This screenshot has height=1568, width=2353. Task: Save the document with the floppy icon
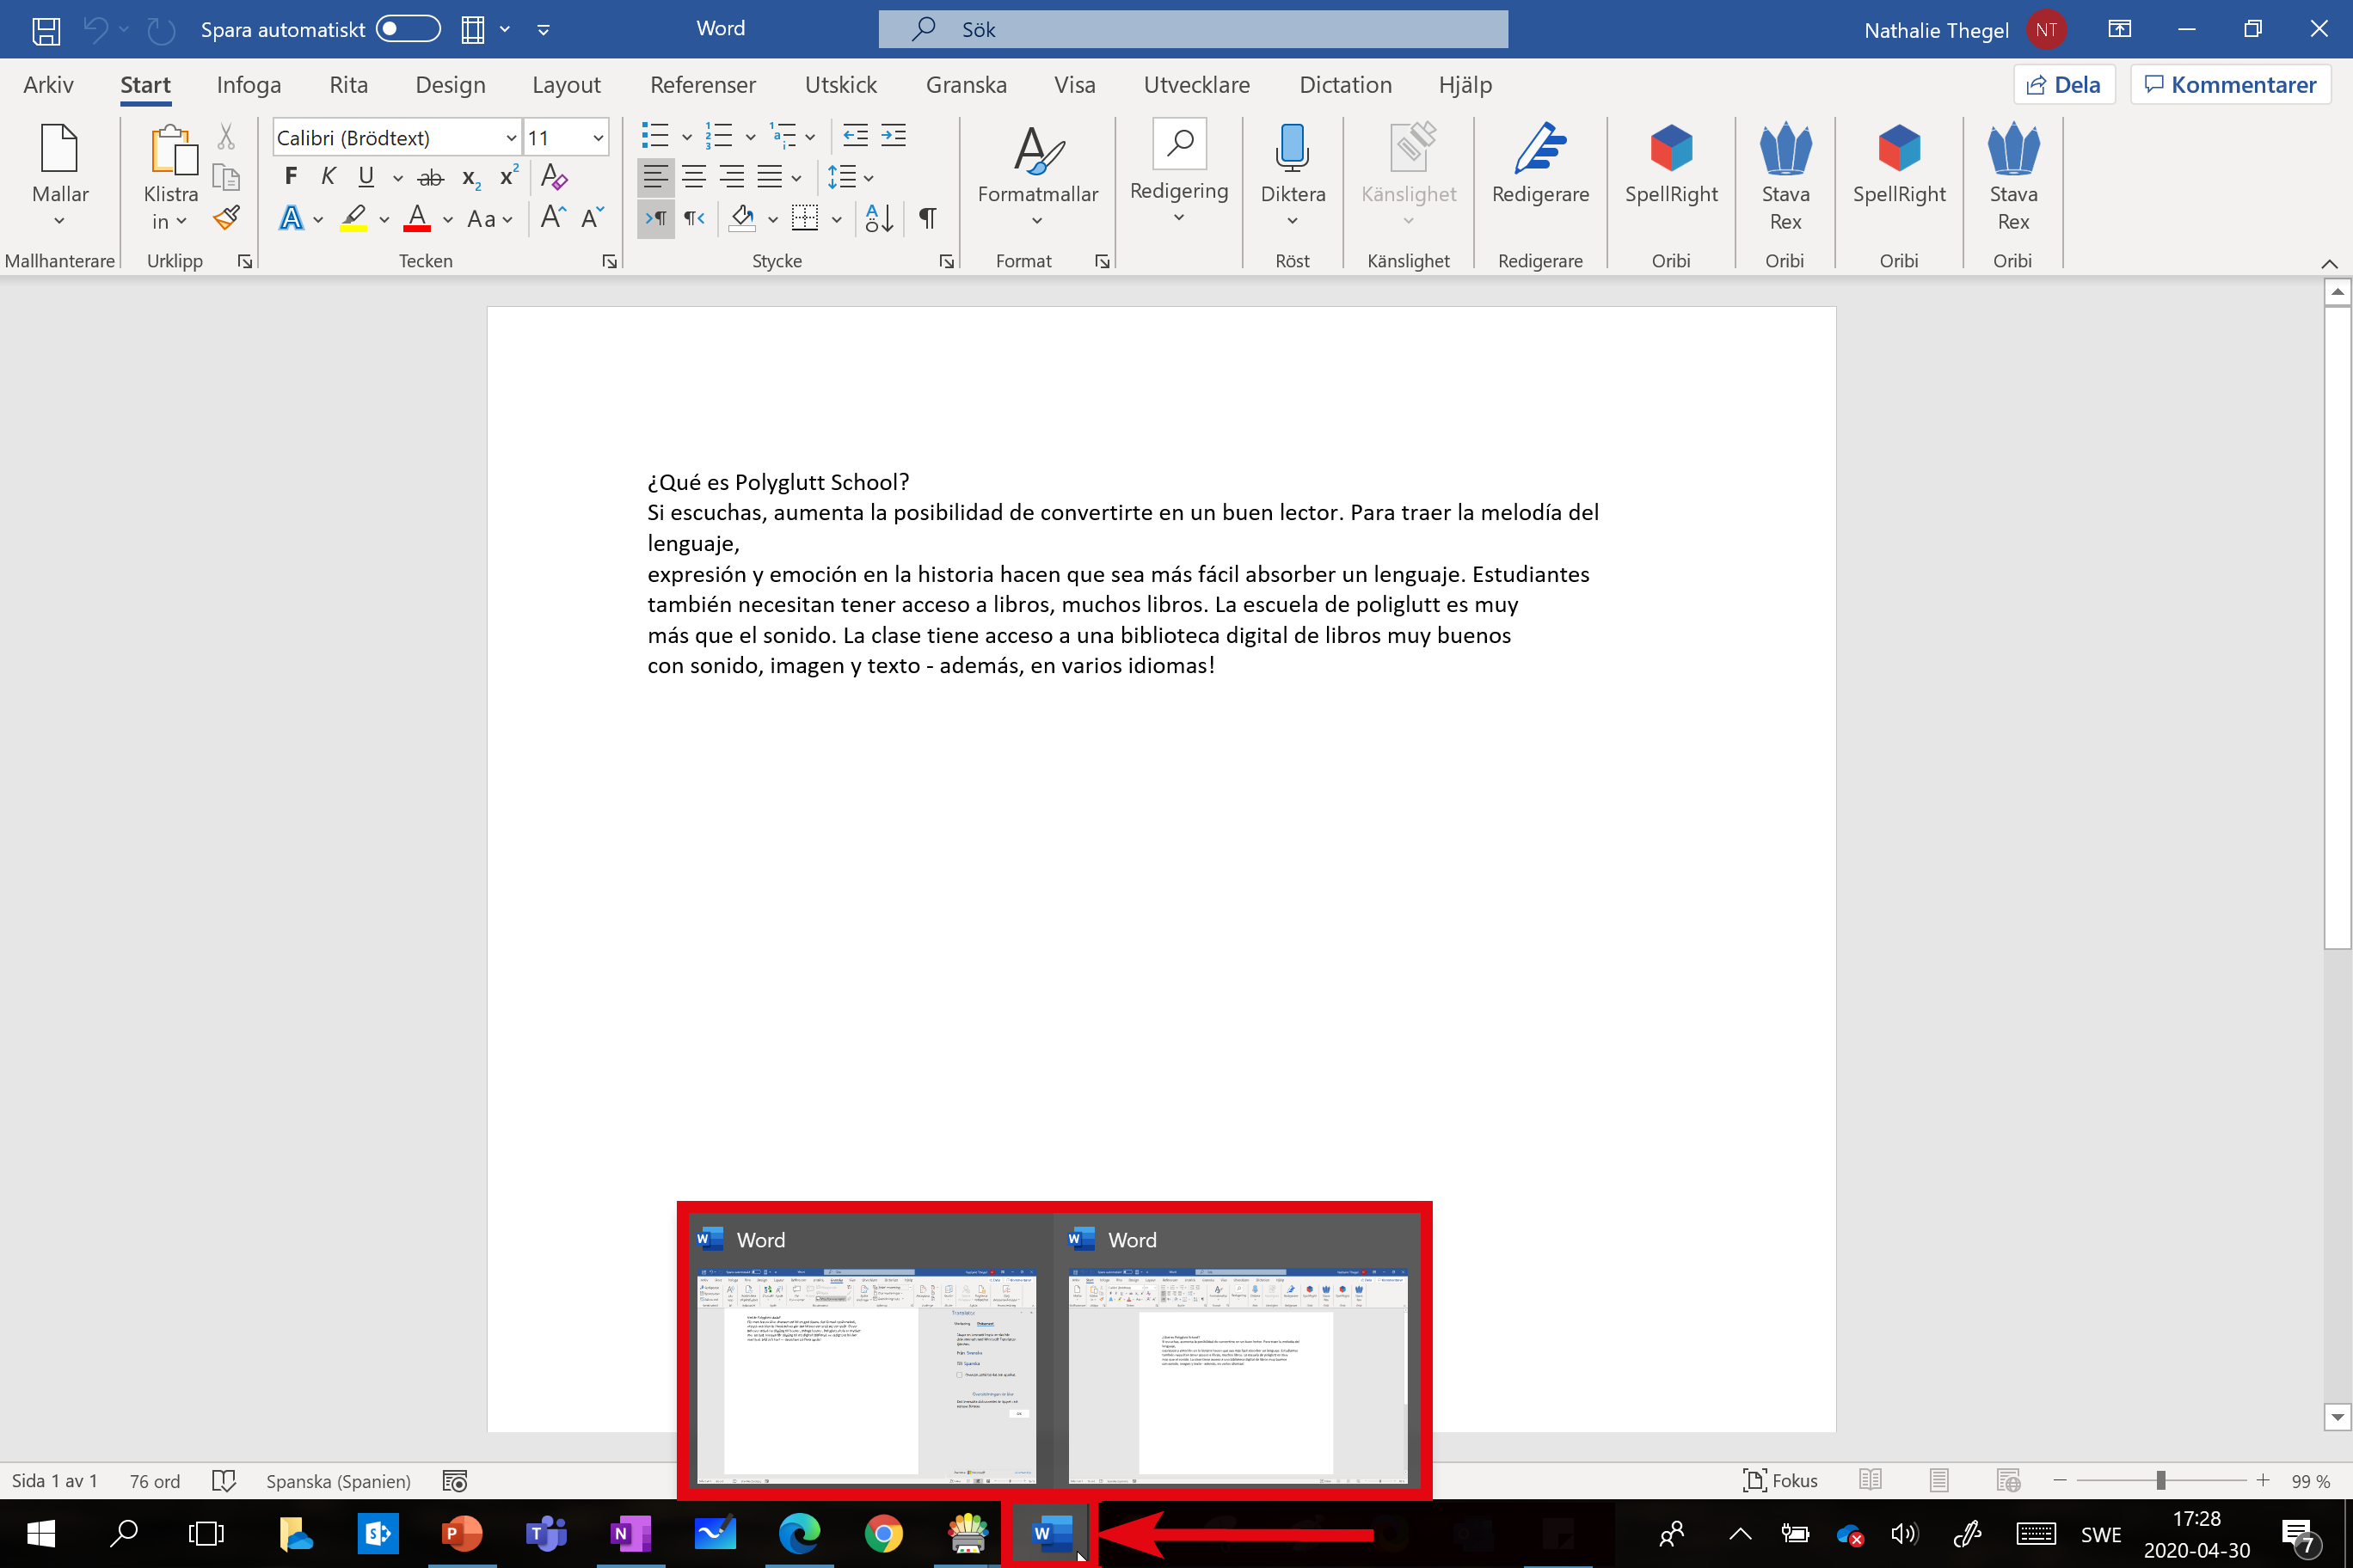pos(46,30)
